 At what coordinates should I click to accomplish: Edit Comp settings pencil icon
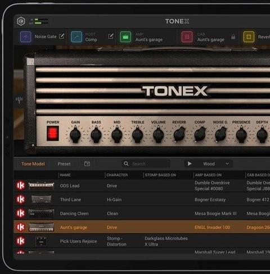pyautogui.click(x=111, y=36)
